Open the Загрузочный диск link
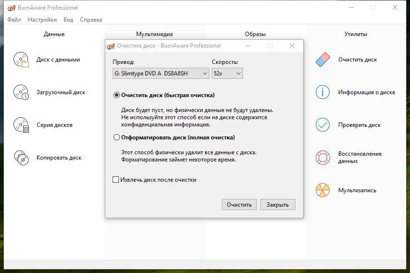 [x=61, y=92]
